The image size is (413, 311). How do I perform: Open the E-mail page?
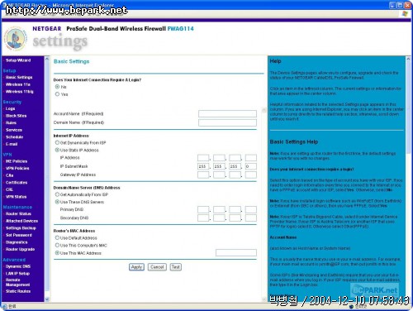[x=12, y=144]
